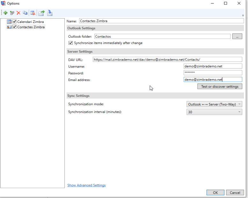Click the contact card icon beside Contactes Zimbra

(x=9, y=27)
